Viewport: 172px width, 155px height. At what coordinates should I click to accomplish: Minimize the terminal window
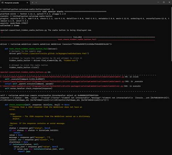(x=158, y=2)
